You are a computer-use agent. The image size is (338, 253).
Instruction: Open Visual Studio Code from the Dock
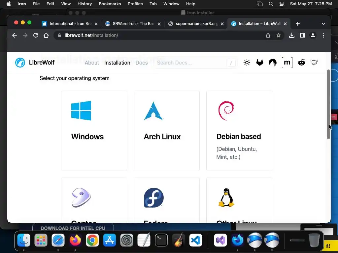click(196, 240)
